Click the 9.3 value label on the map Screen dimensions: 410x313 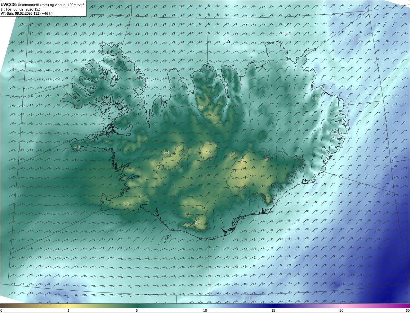(x=374, y=104)
